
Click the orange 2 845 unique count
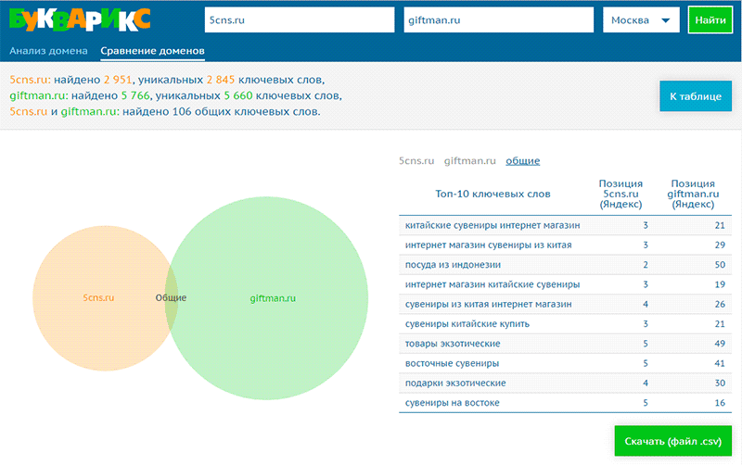pos(221,80)
